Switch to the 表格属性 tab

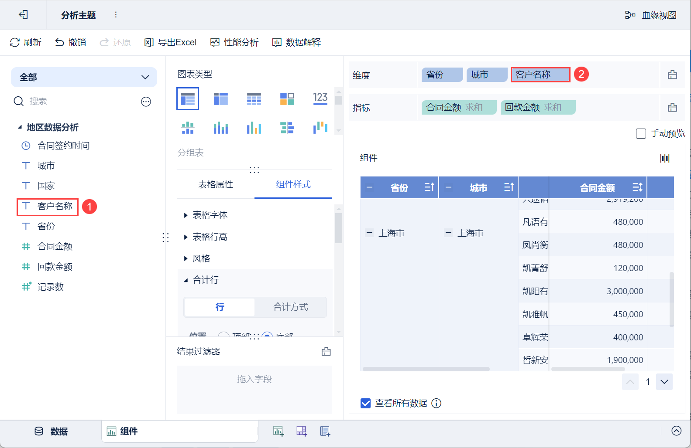pos(216,185)
